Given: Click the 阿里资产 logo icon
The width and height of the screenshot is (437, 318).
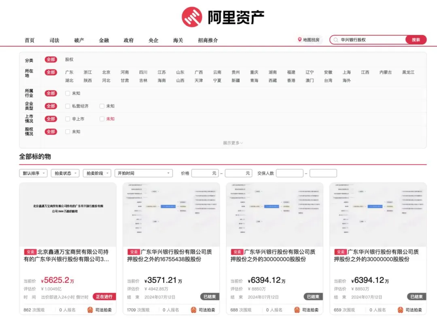Looking at the screenshot, I should pos(192,17).
